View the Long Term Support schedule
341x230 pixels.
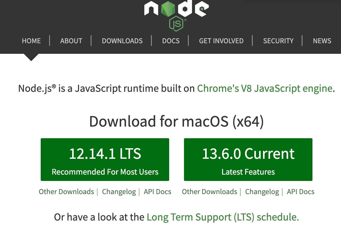[x=223, y=217]
